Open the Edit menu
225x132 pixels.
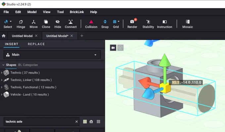tap(18, 12)
